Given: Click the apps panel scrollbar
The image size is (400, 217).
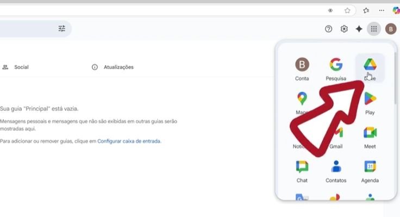Looking at the screenshot, I should click(x=395, y=78).
